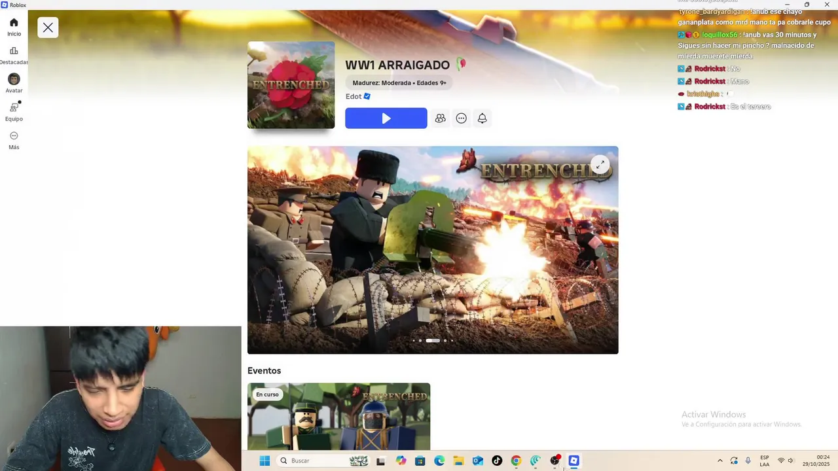
Task: Click the main gameplay screenshot
Action: [x=433, y=250]
